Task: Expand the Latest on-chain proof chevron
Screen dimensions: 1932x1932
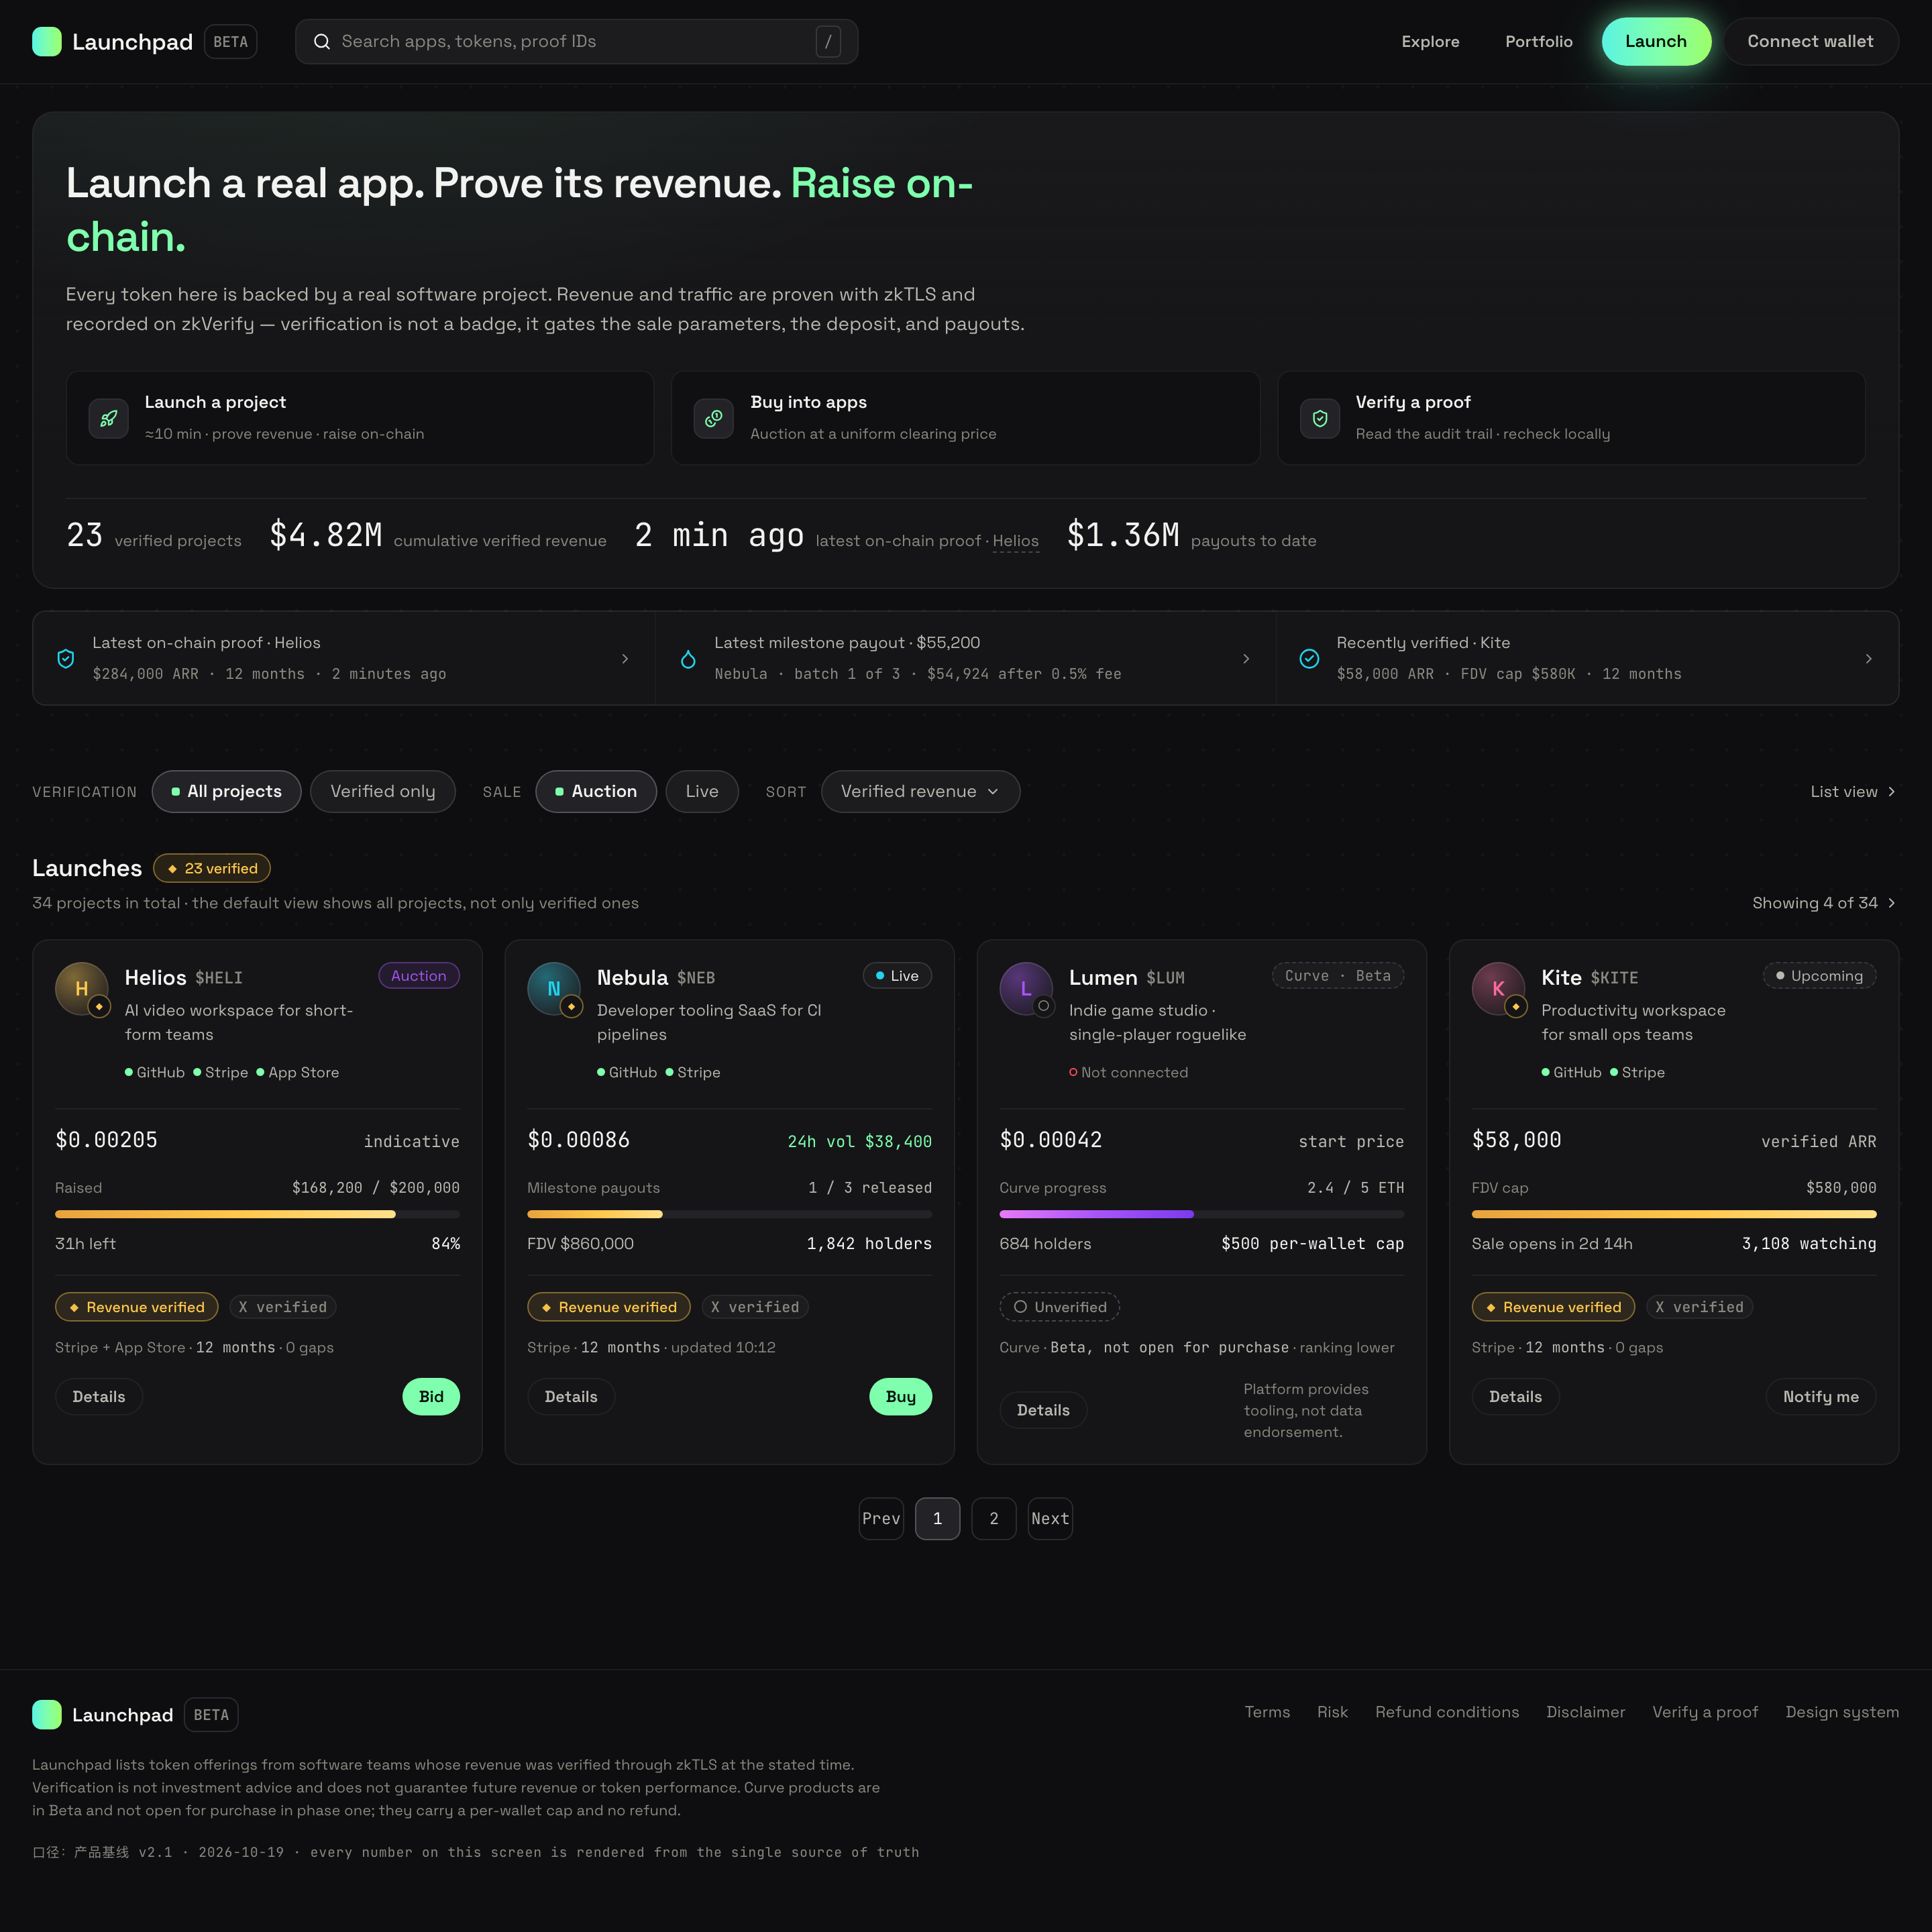Action: [x=625, y=658]
